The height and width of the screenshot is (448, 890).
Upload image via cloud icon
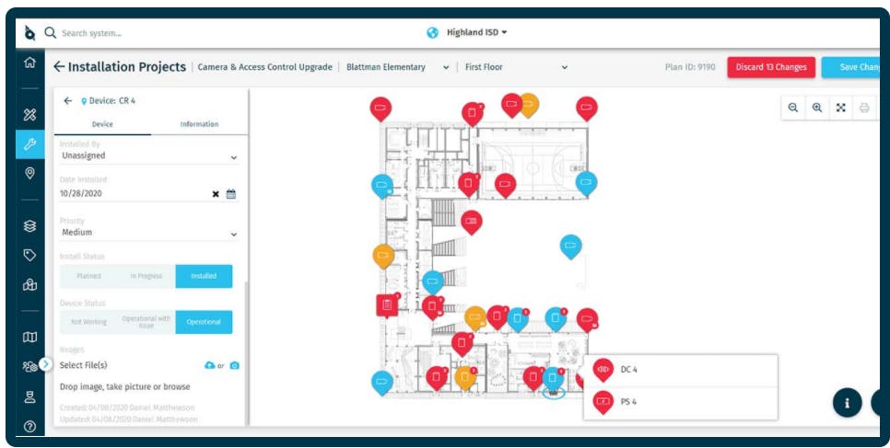coord(209,365)
